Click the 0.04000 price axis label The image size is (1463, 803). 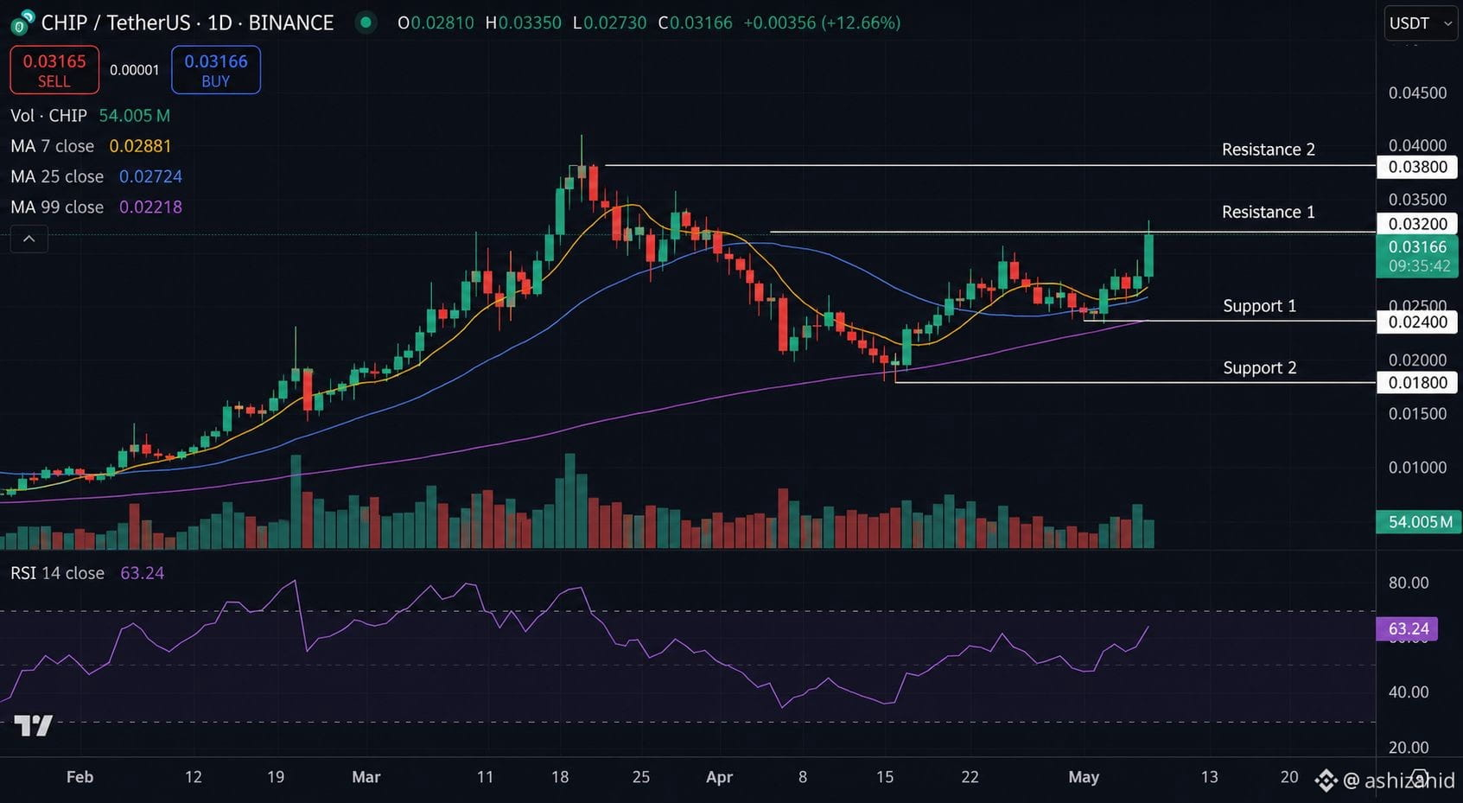1417,145
